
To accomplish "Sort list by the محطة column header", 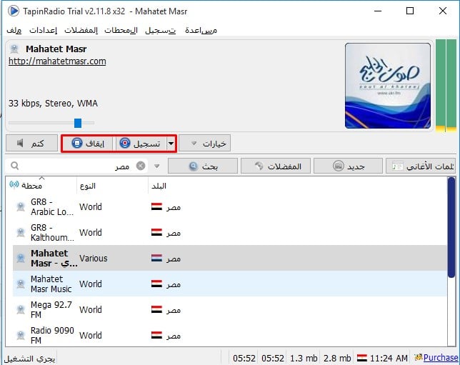I will 36,186.
